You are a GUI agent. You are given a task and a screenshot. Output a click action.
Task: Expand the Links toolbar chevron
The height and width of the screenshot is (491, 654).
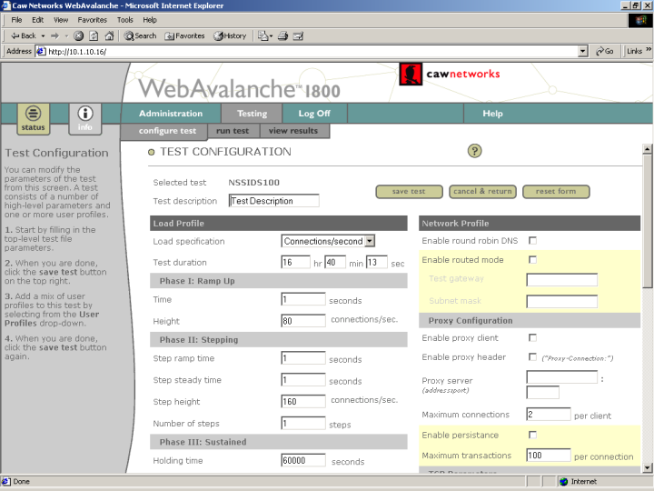tap(649, 49)
